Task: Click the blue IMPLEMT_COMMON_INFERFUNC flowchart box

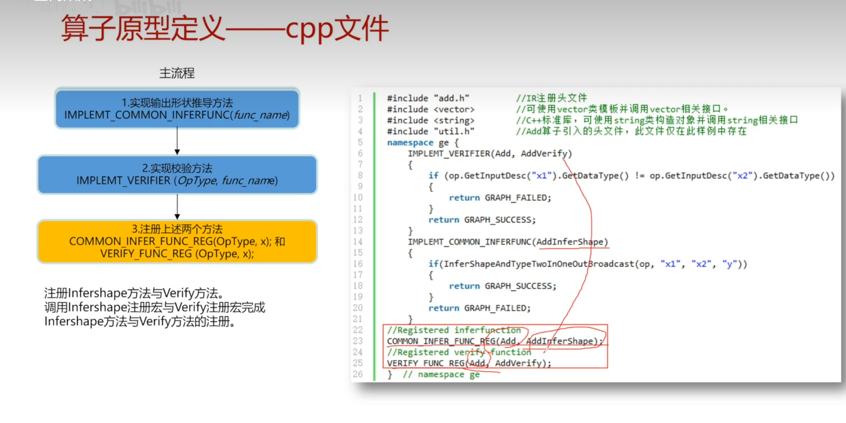Action: (x=177, y=108)
